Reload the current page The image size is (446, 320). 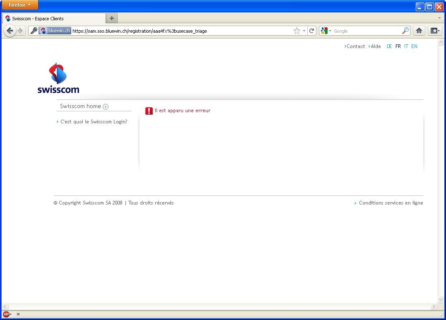312,30
